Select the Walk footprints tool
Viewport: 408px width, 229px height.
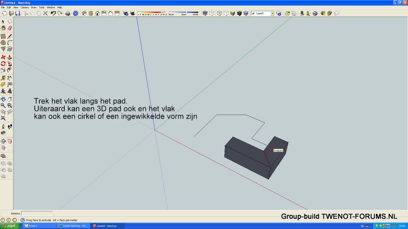coord(10,127)
